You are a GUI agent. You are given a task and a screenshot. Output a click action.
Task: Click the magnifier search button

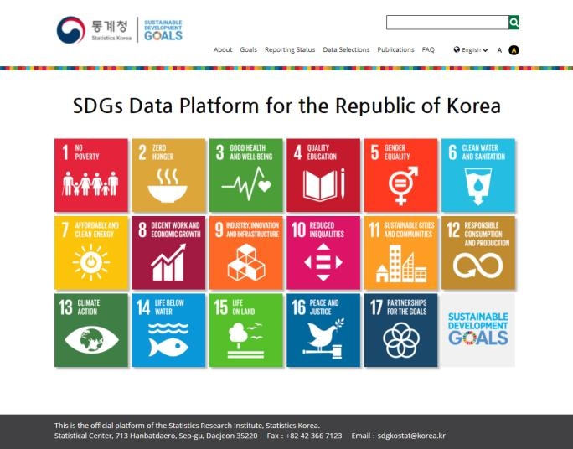point(514,23)
